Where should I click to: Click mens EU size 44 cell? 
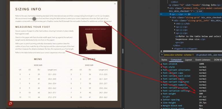coord(39,97)
